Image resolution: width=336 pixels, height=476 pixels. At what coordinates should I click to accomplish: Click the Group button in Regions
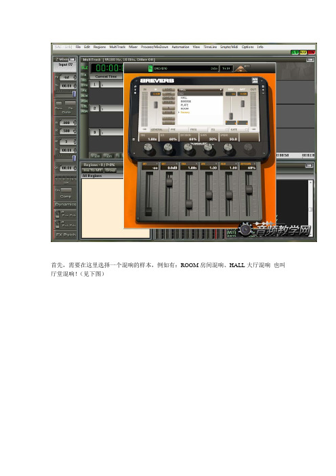point(110,170)
